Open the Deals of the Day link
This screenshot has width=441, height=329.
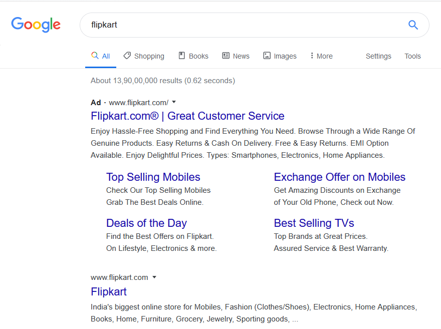click(146, 223)
